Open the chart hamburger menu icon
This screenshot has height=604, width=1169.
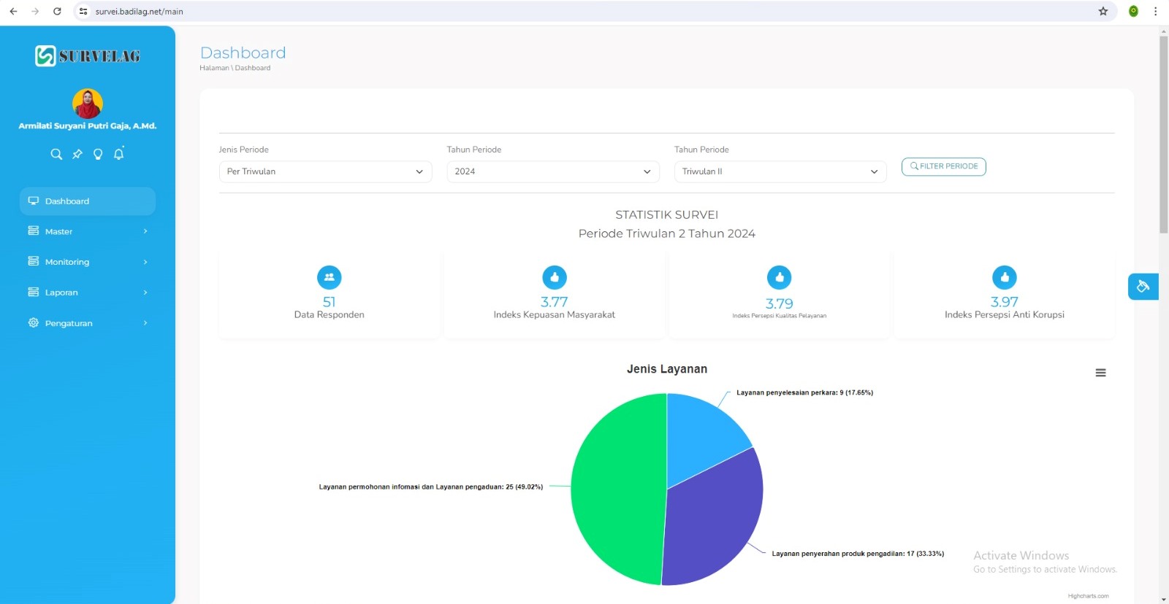(1100, 373)
